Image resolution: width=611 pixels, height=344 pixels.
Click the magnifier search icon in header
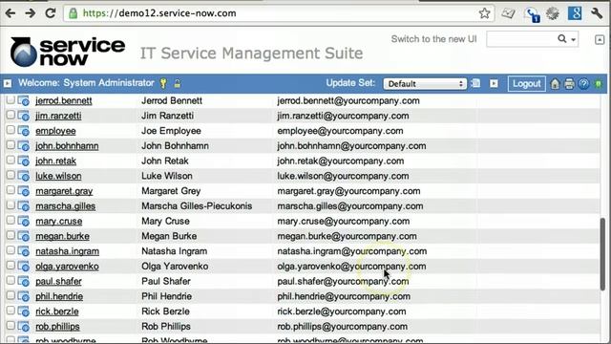562,38
